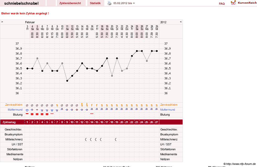Click the Muttermund icon for cycle day 1
The width and height of the screenshot is (257, 167).
point(27,110)
